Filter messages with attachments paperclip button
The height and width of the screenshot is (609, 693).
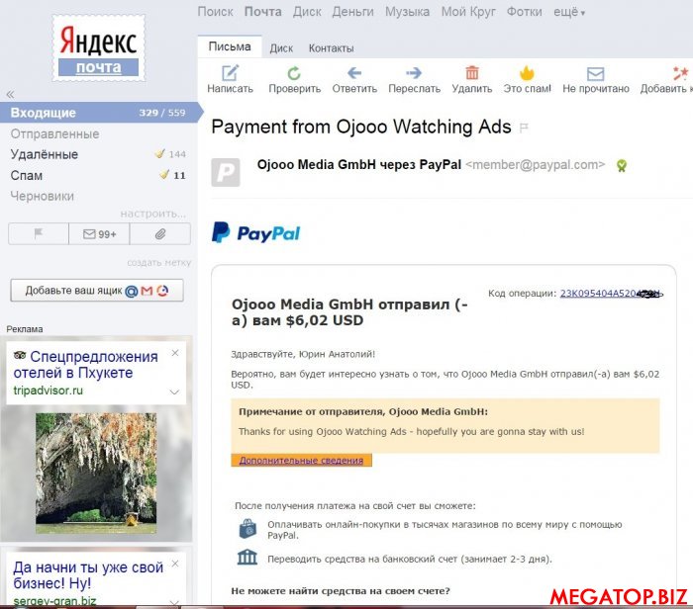160,233
